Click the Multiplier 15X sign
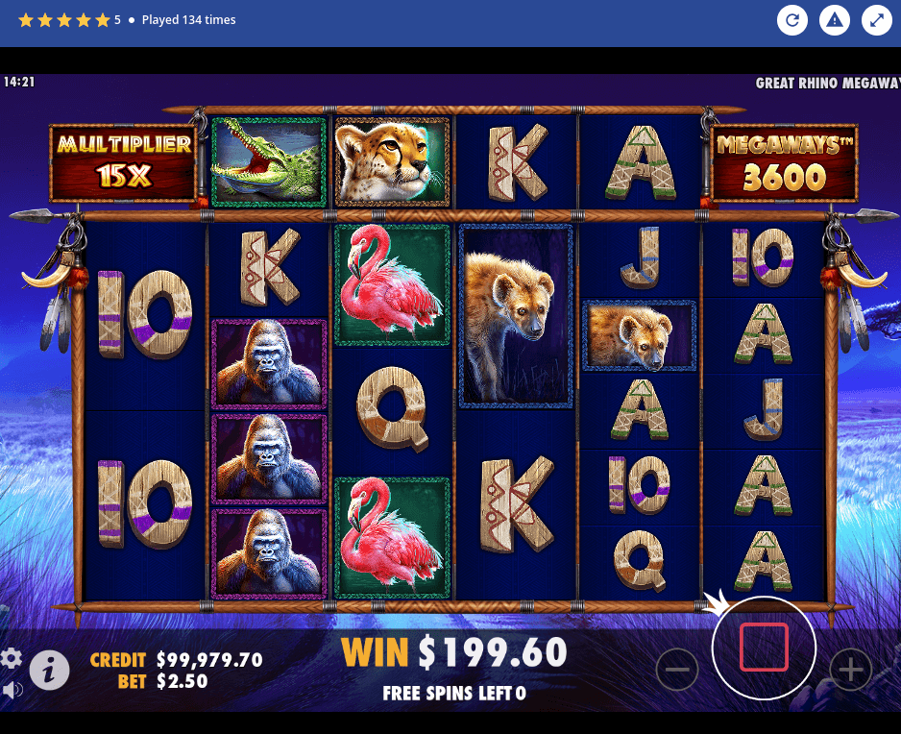Screen dimensions: 901x734 click(124, 162)
